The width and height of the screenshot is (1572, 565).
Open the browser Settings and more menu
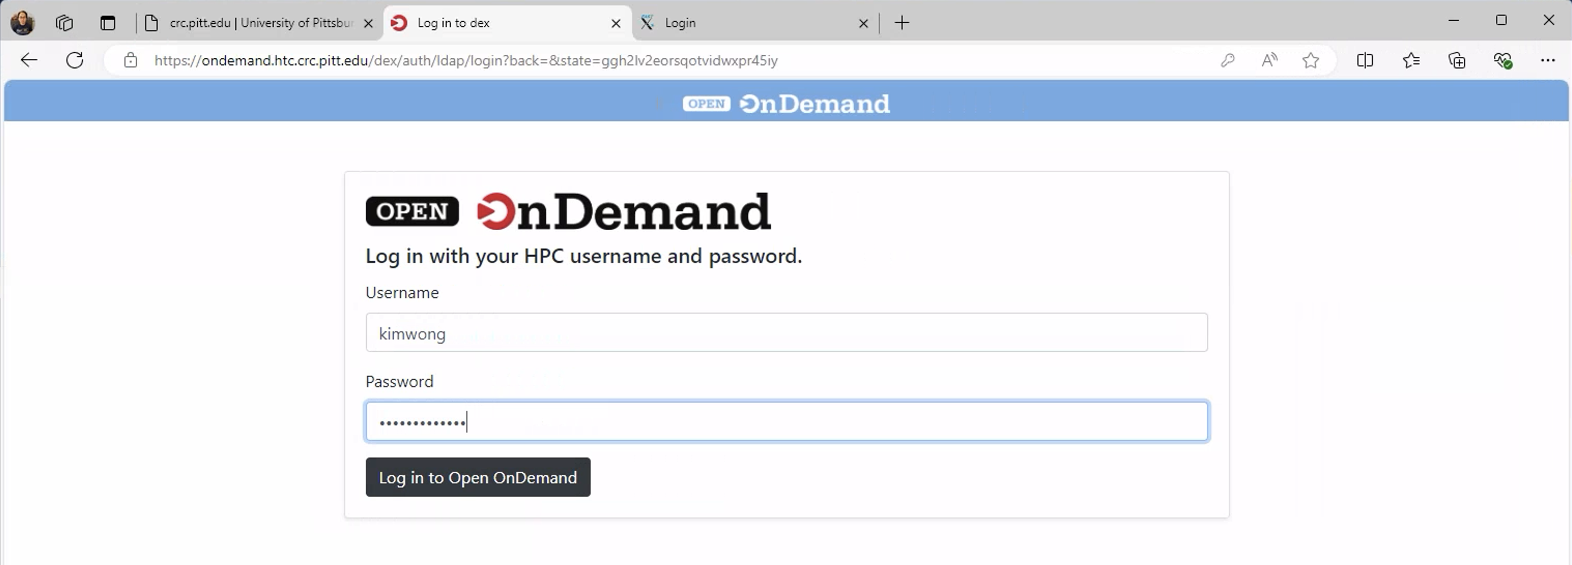point(1548,60)
